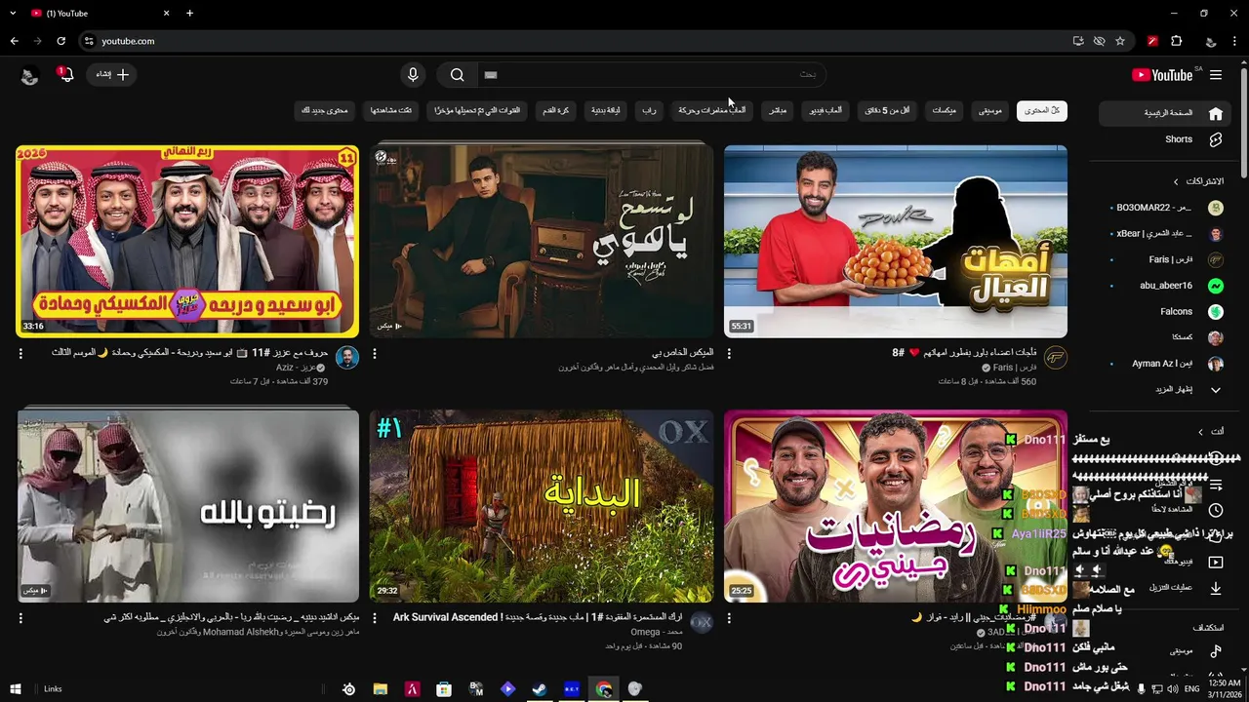Select the Watched (تمّت مشاهدتها) chip
Screen dimensions: 1249x702
click(391, 110)
